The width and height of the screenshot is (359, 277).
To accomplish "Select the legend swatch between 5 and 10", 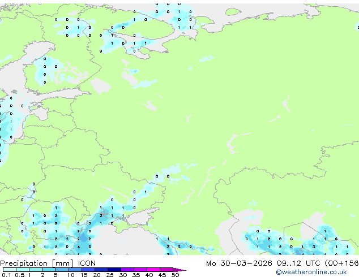I will [x=62, y=270].
